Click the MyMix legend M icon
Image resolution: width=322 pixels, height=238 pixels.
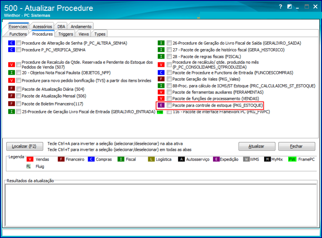(267, 159)
